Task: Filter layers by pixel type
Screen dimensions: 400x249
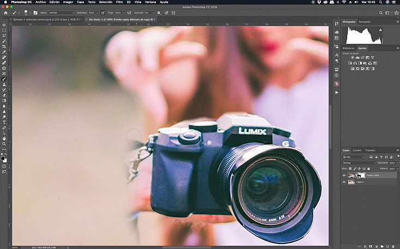Action: tap(371, 157)
